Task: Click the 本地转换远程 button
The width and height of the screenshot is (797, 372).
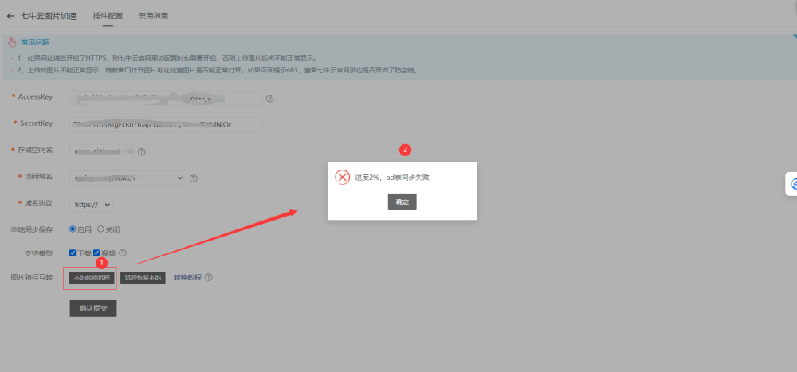Action: (x=92, y=278)
